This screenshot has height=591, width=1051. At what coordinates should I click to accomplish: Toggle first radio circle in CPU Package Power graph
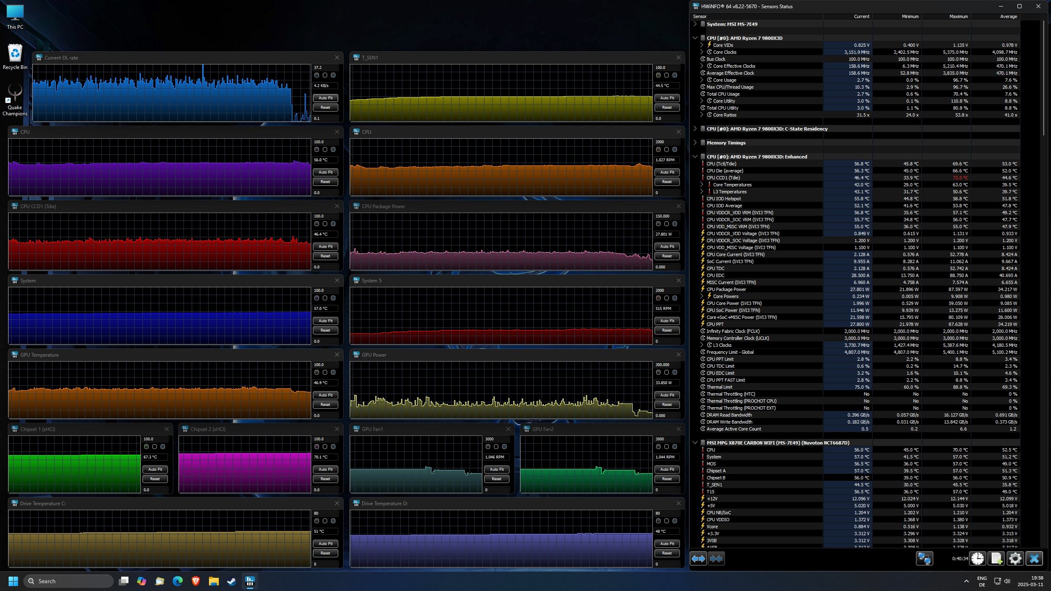pos(658,224)
